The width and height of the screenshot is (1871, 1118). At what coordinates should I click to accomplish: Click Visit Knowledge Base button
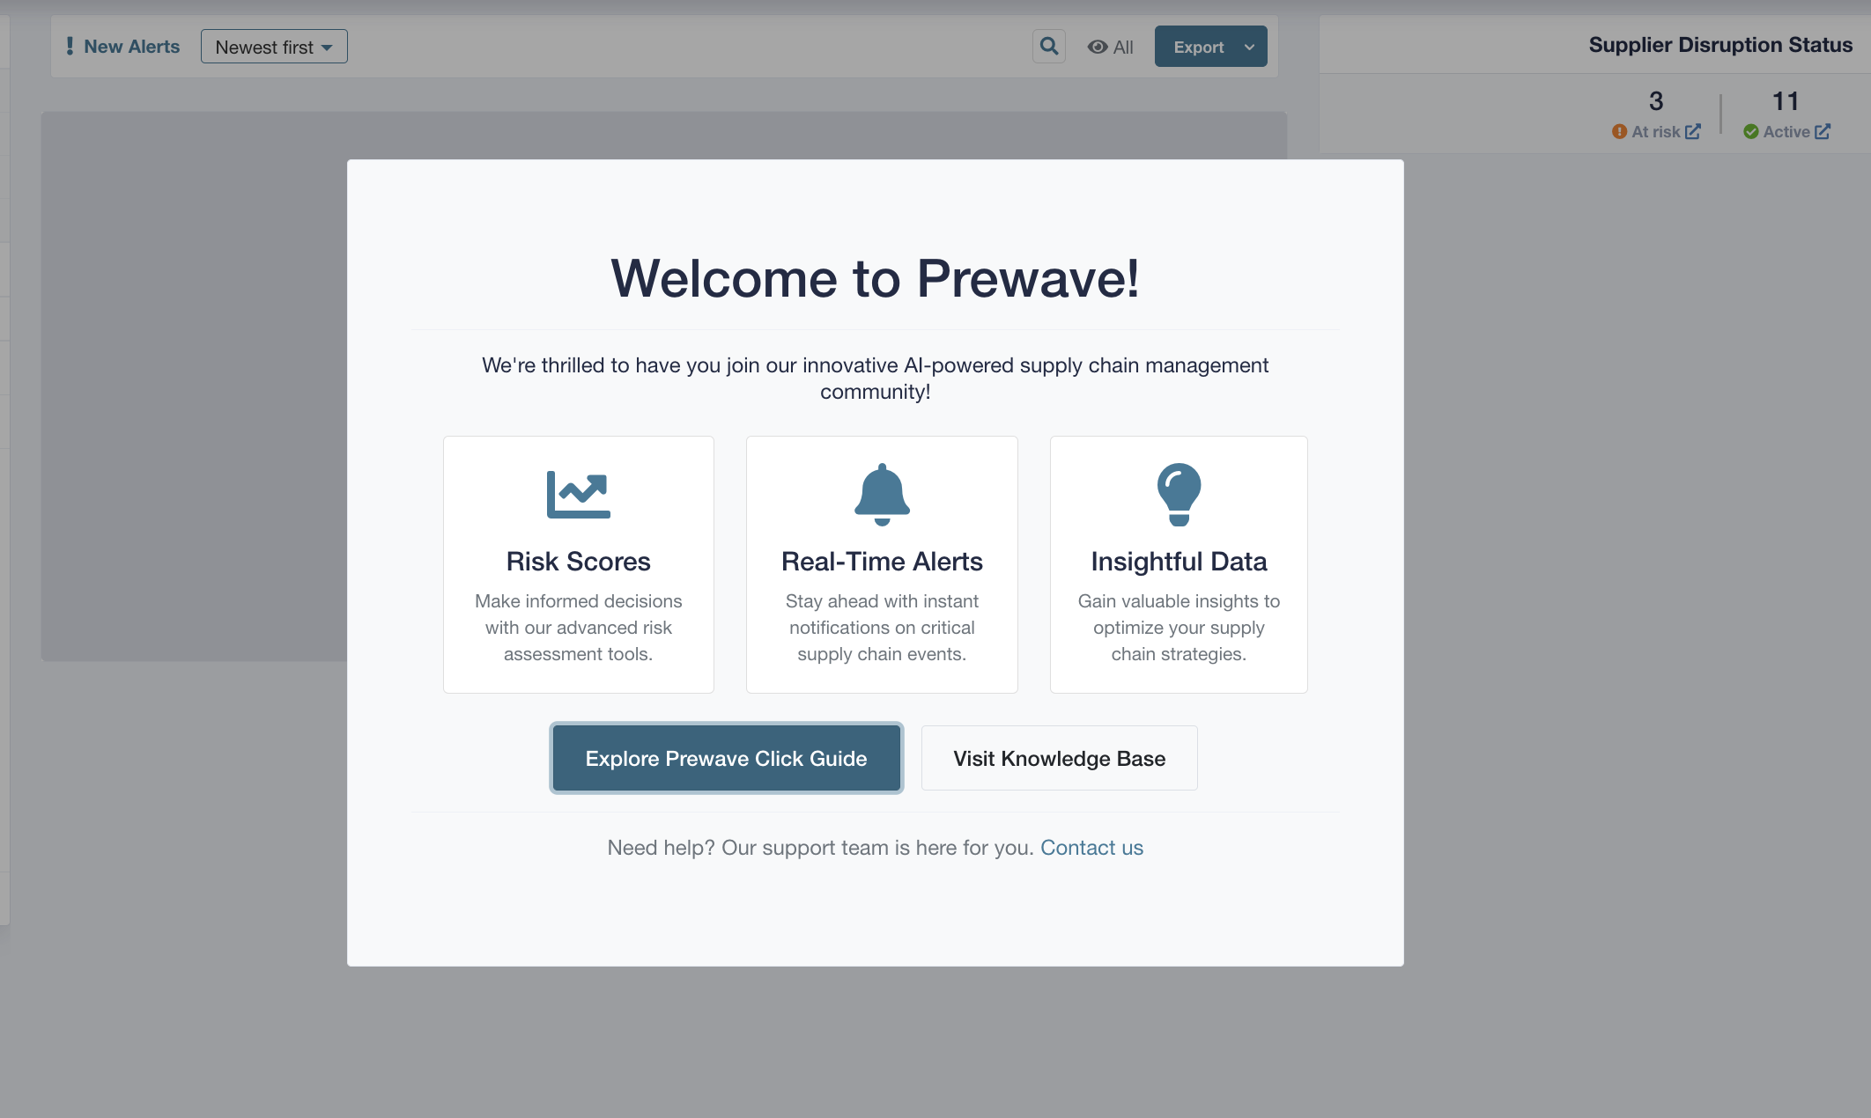1060,758
